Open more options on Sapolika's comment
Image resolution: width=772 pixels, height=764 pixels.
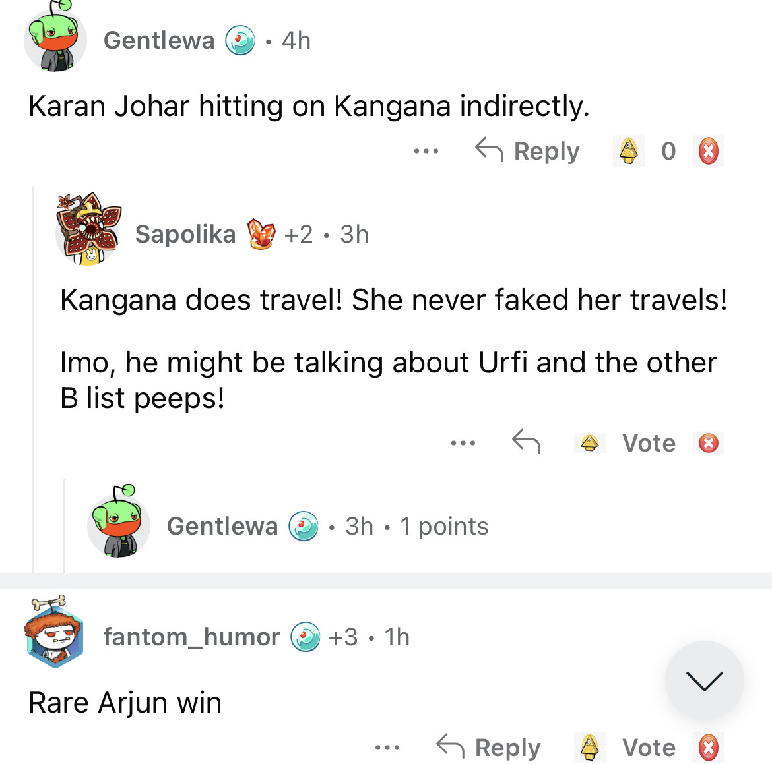[x=463, y=443]
